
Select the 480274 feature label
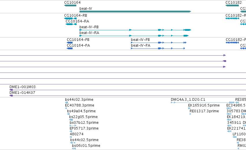77,134
